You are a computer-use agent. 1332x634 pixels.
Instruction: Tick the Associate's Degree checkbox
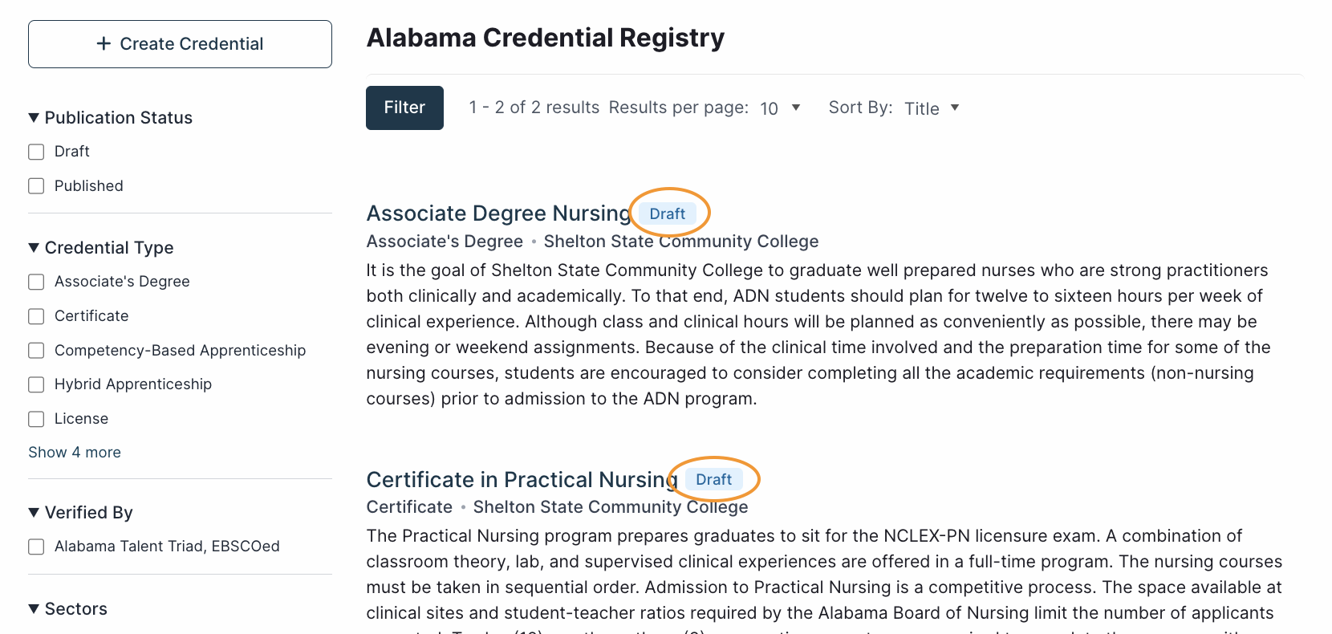click(x=36, y=282)
